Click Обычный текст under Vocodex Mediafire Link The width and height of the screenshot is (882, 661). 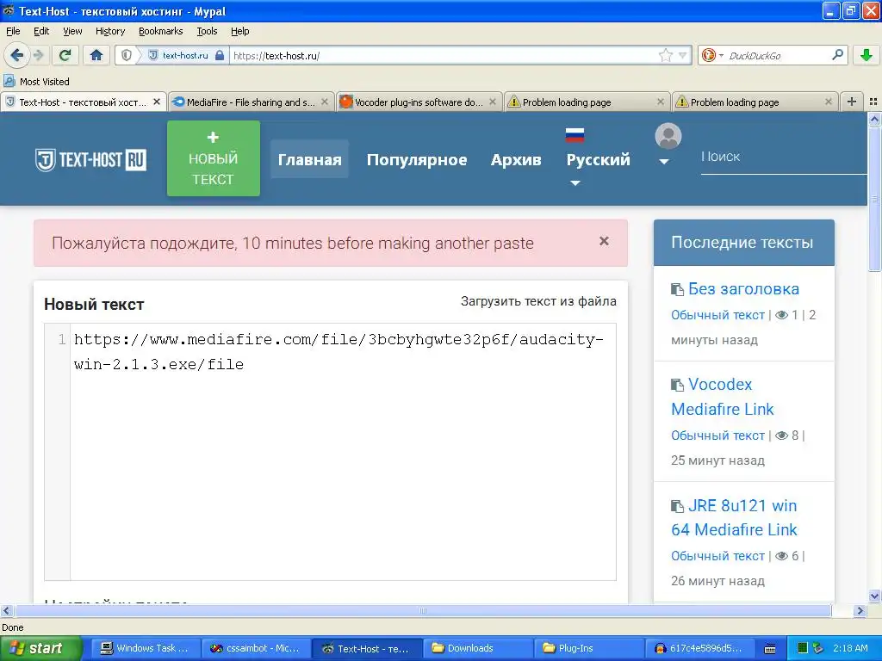click(717, 436)
